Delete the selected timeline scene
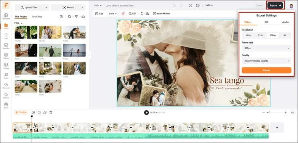The image size is (298, 143). pyautogui.click(x=51, y=112)
